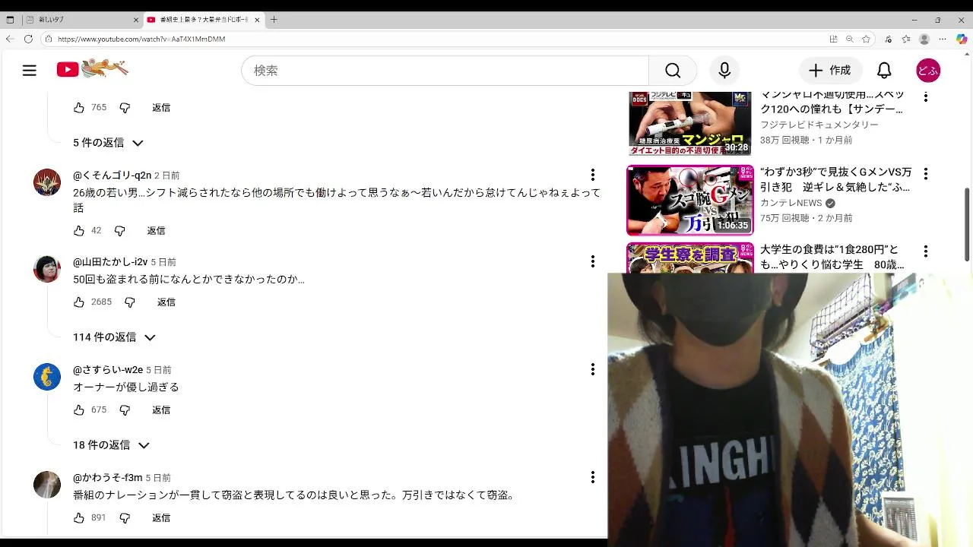
Task: Like the さすらい-w2e comment
Action: pos(79,409)
